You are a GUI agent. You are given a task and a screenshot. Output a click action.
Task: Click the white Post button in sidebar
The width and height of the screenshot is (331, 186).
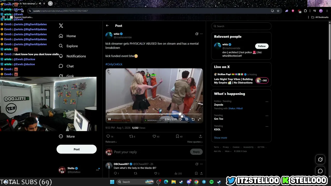pyautogui.click(x=77, y=149)
